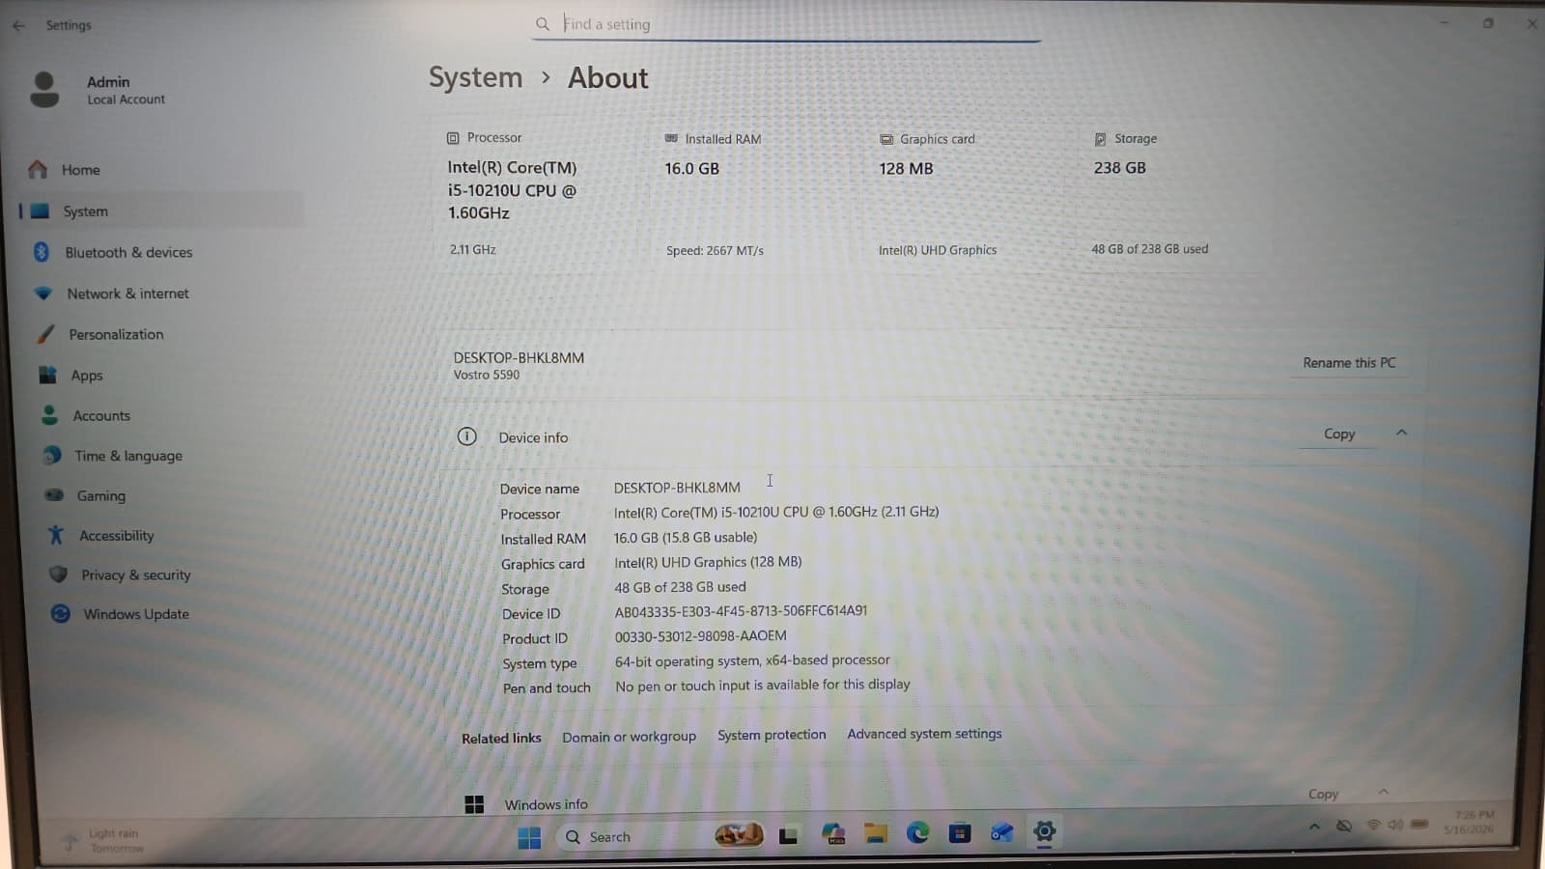
Task: Open the Task View taskbar icon
Action: pos(789,835)
